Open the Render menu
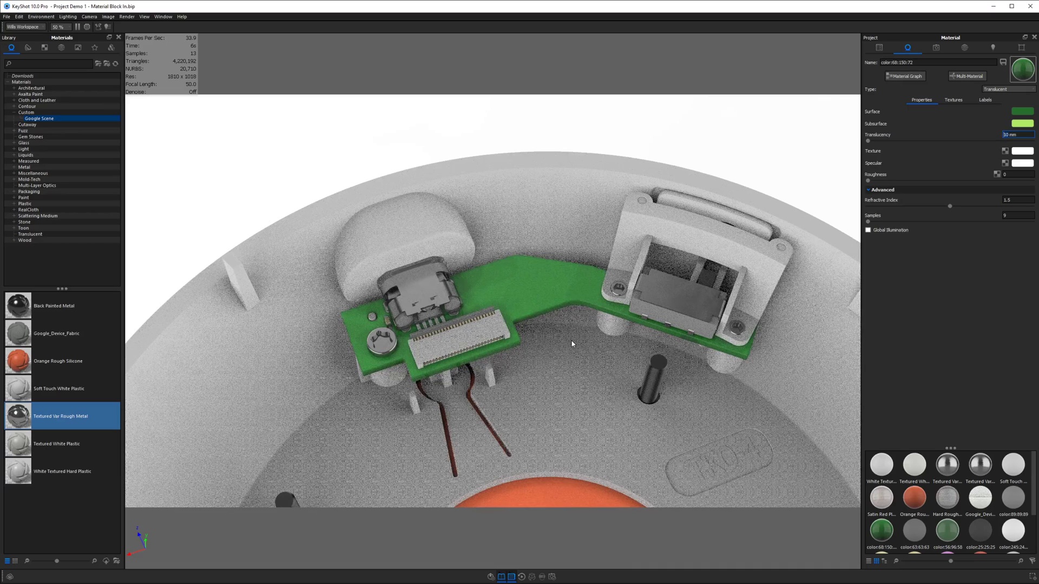This screenshot has width=1039, height=584. (127, 17)
